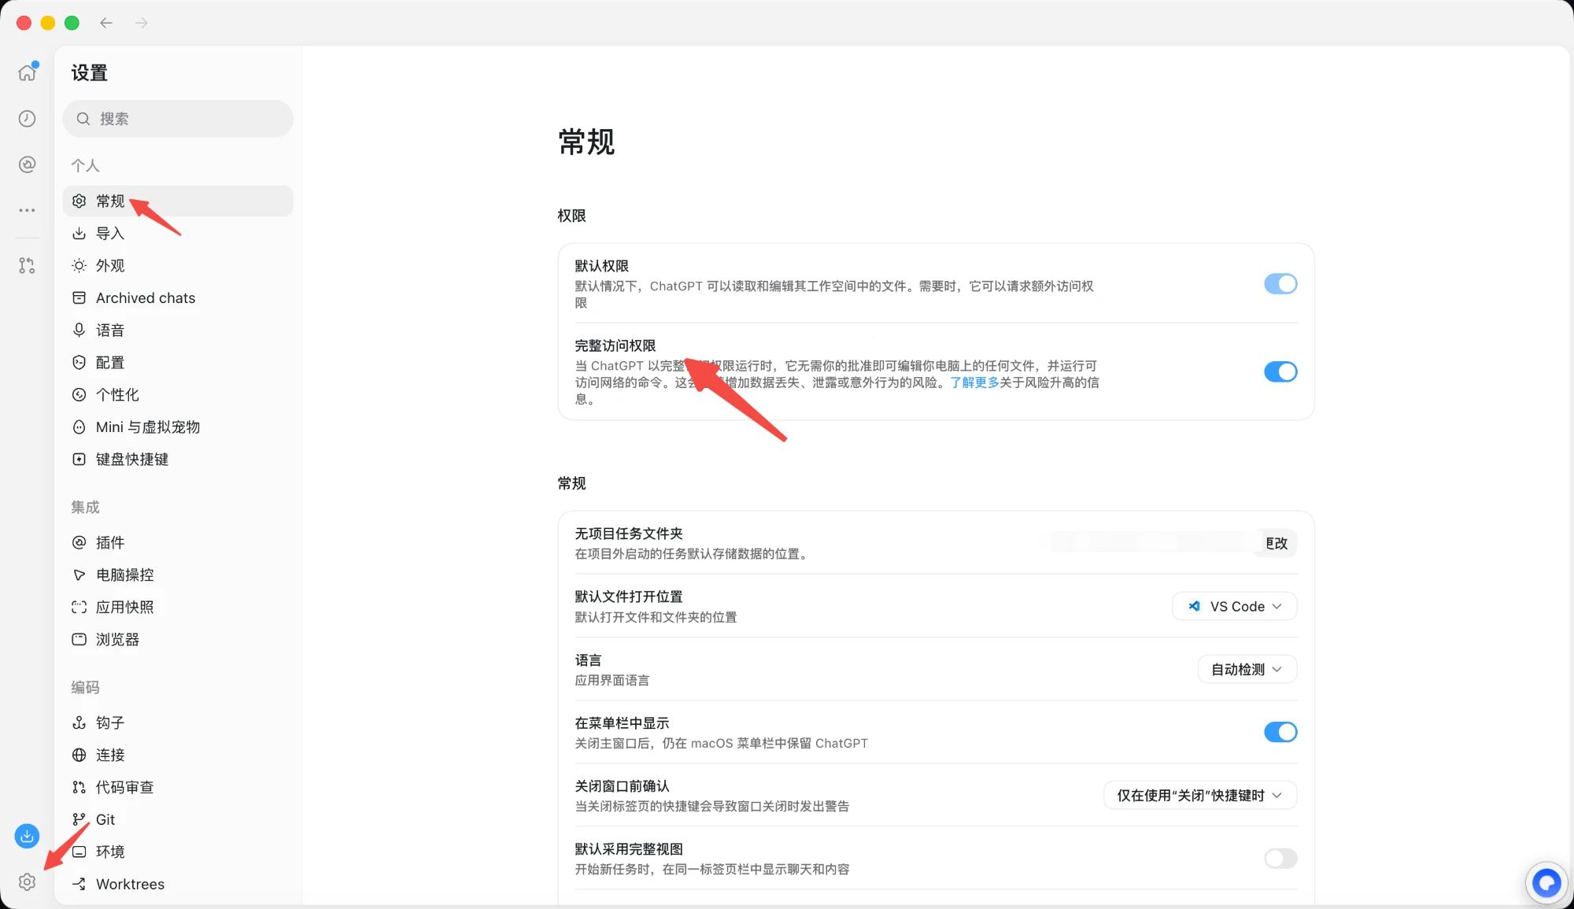Open 配置 settings section
This screenshot has width=1574, height=909.
tap(178, 363)
